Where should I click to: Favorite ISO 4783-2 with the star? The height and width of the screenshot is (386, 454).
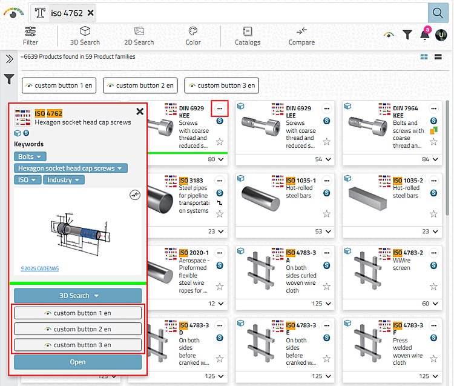tap(433, 287)
